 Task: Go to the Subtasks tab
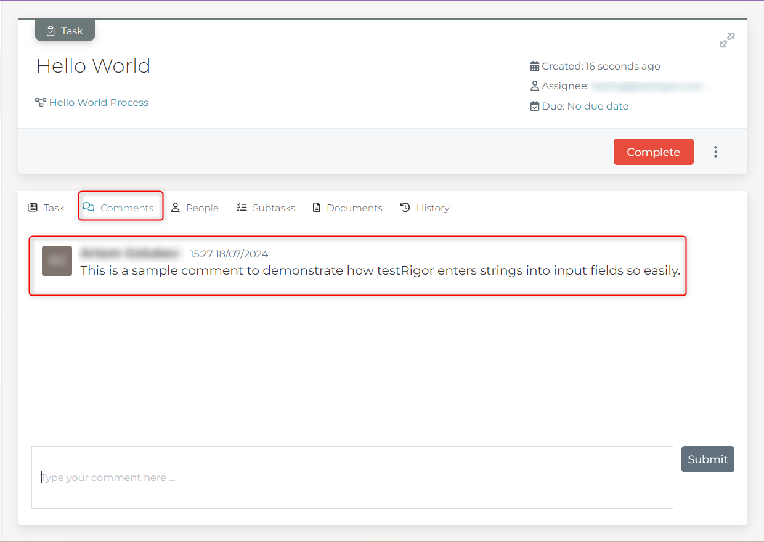click(266, 208)
